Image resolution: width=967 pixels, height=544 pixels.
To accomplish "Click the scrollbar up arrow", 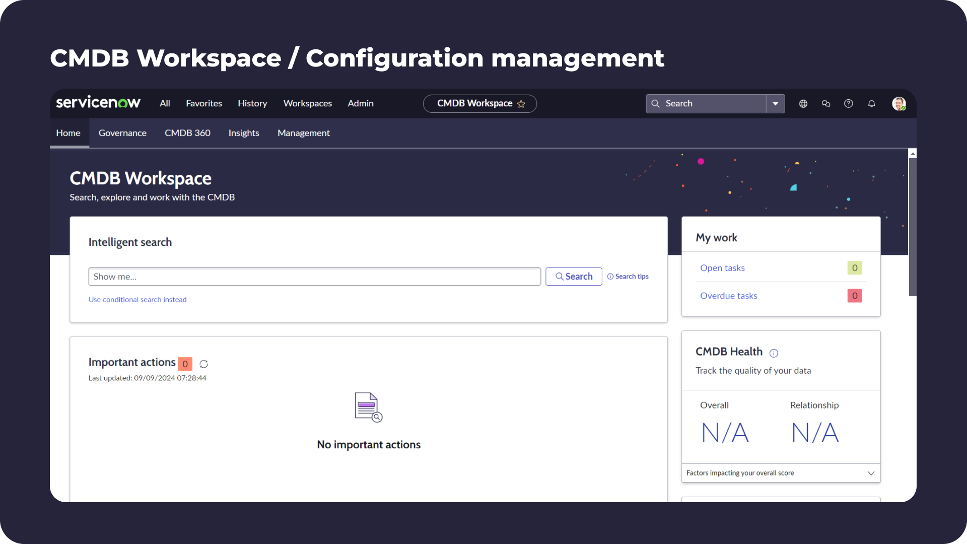I will pyautogui.click(x=912, y=153).
